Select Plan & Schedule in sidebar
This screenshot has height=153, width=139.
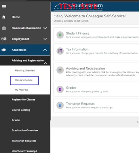(24, 80)
